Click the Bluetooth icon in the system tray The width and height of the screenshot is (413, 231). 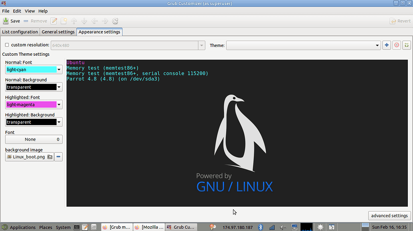coord(261,227)
